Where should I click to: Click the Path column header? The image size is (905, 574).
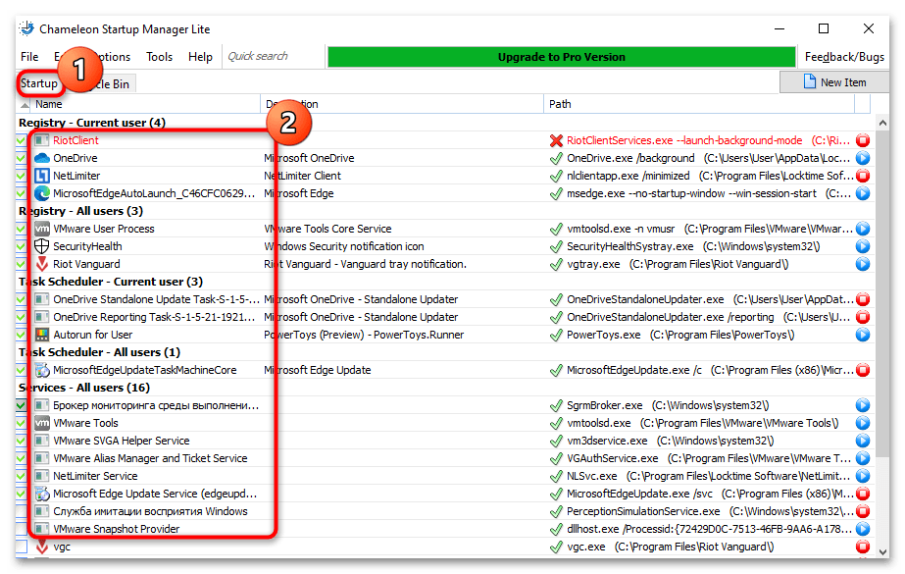coord(698,104)
